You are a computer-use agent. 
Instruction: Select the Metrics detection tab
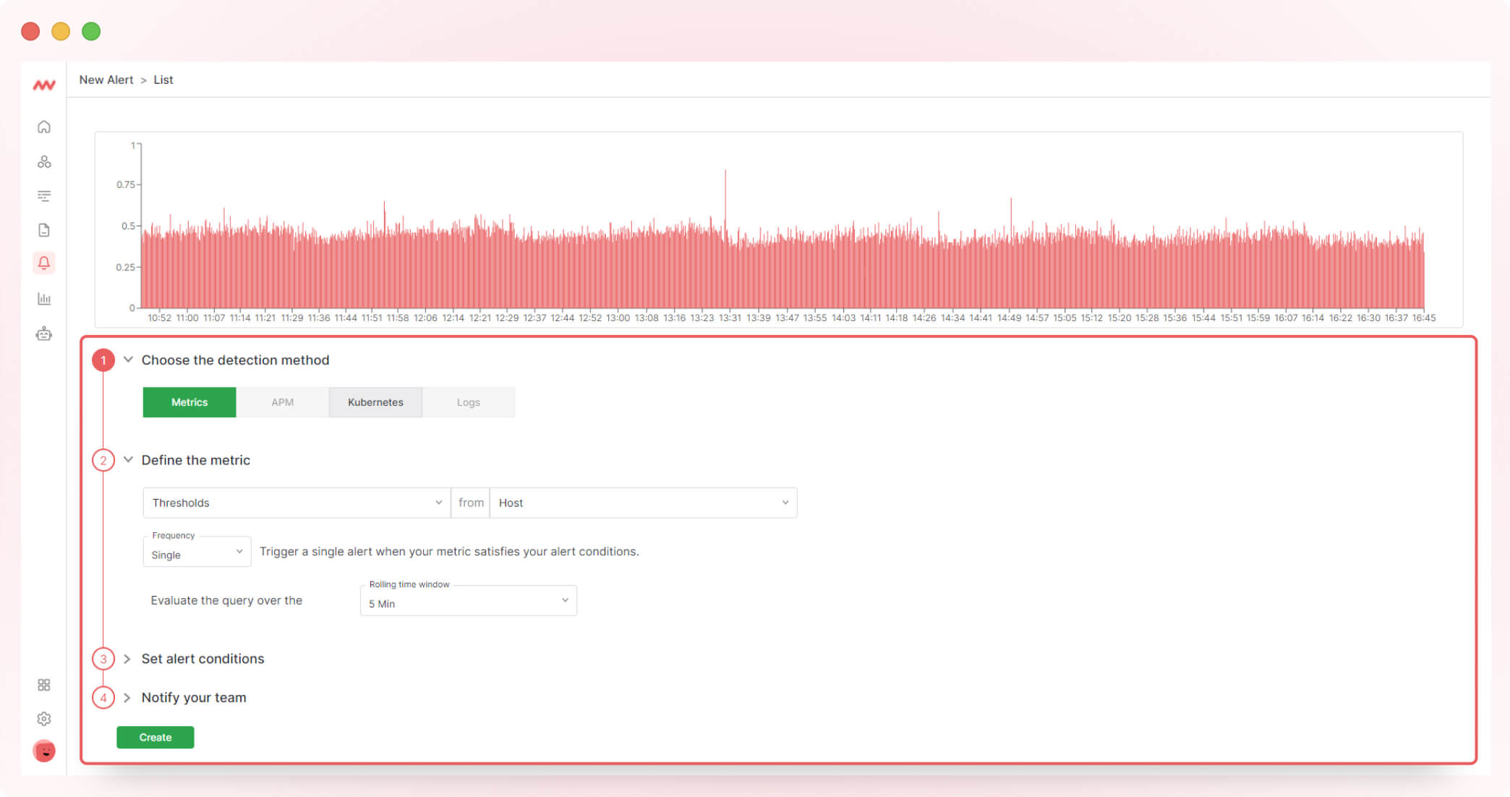(189, 402)
